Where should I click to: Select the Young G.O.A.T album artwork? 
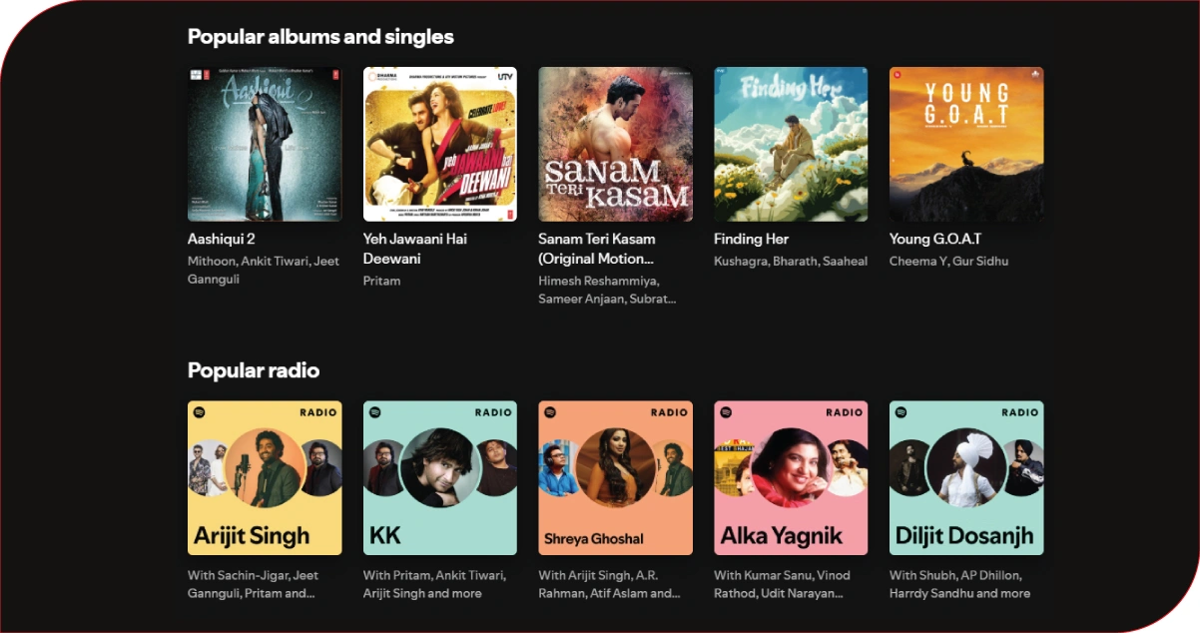[966, 144]
